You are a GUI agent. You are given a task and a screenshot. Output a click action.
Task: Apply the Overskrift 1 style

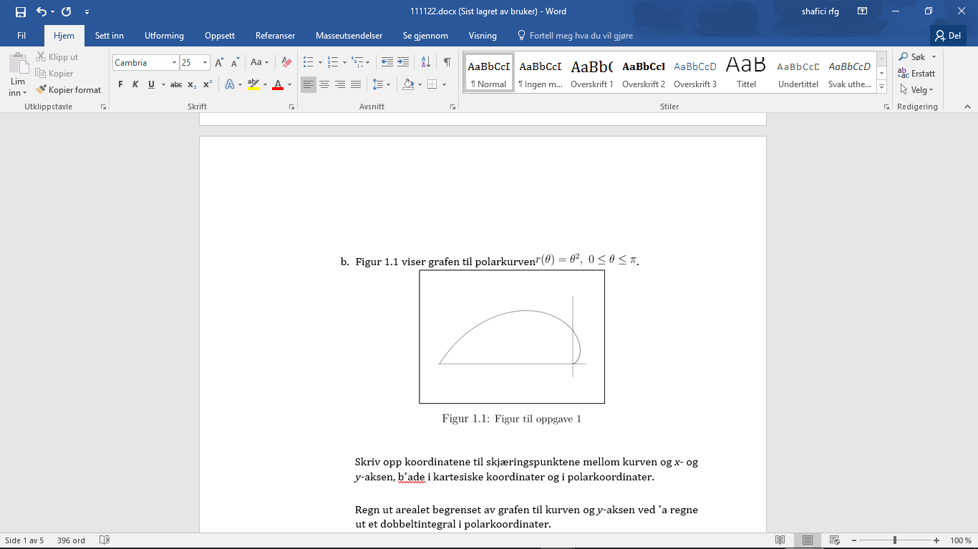coord(592,73)
